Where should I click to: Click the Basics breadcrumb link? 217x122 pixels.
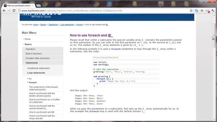pyautogui.click(x=43, y=25)
